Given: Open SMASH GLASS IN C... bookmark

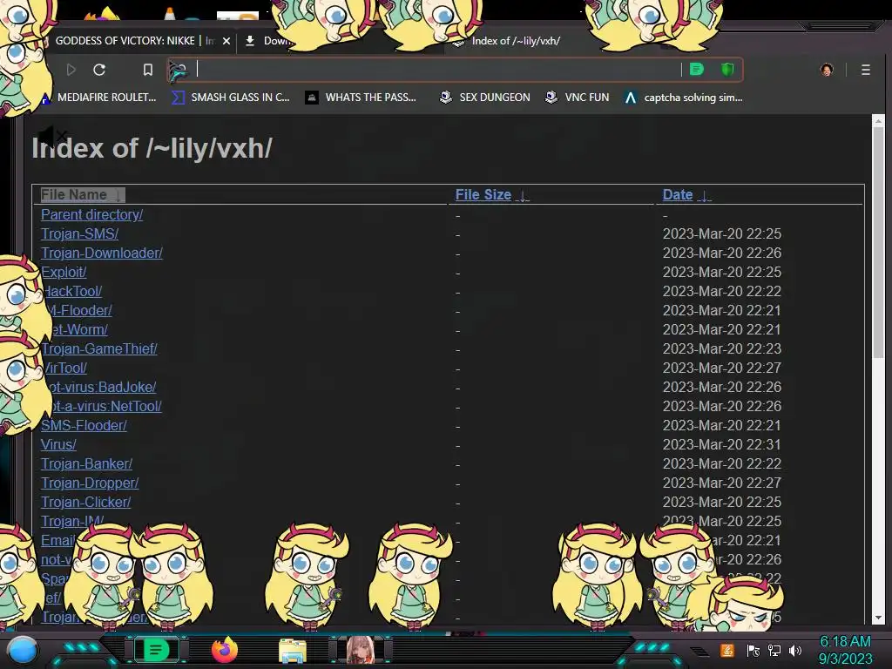Looking at the screenshot, I should tap(231, 98).
